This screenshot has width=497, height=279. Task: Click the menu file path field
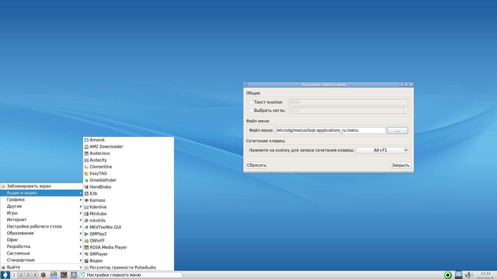[x=330, y=130]
